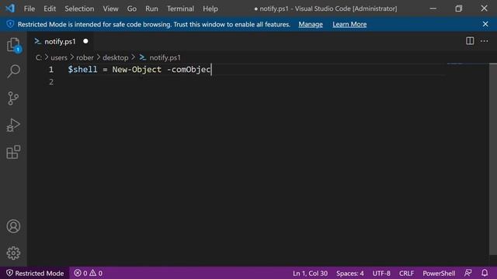Click the shield icon in banner
Screen dimensions: 497x279
(10, 24)
